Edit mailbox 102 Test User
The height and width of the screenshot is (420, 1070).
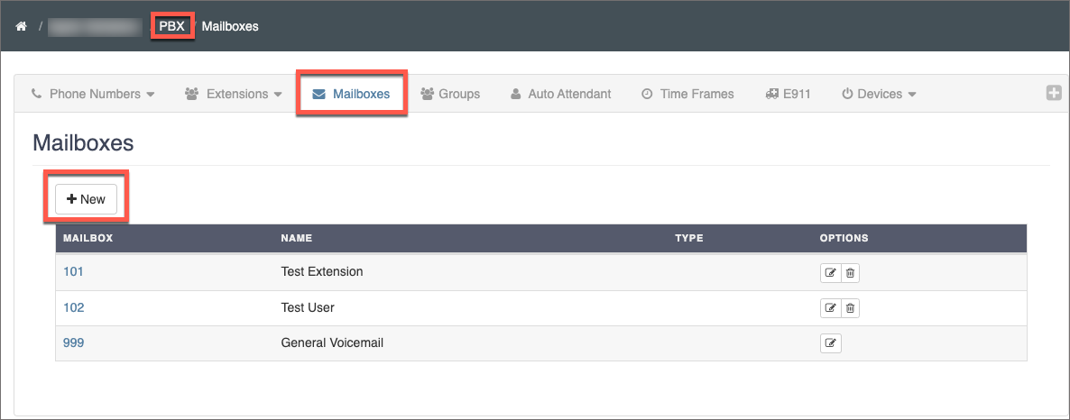coord(830,308)
